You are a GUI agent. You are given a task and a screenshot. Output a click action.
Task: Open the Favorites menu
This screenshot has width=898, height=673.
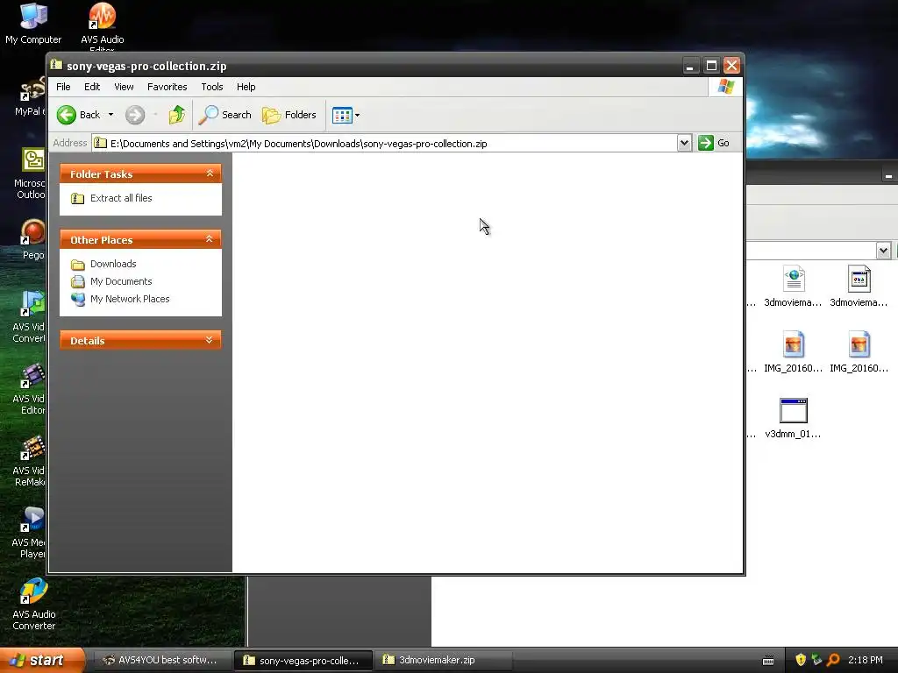[167, 87]
